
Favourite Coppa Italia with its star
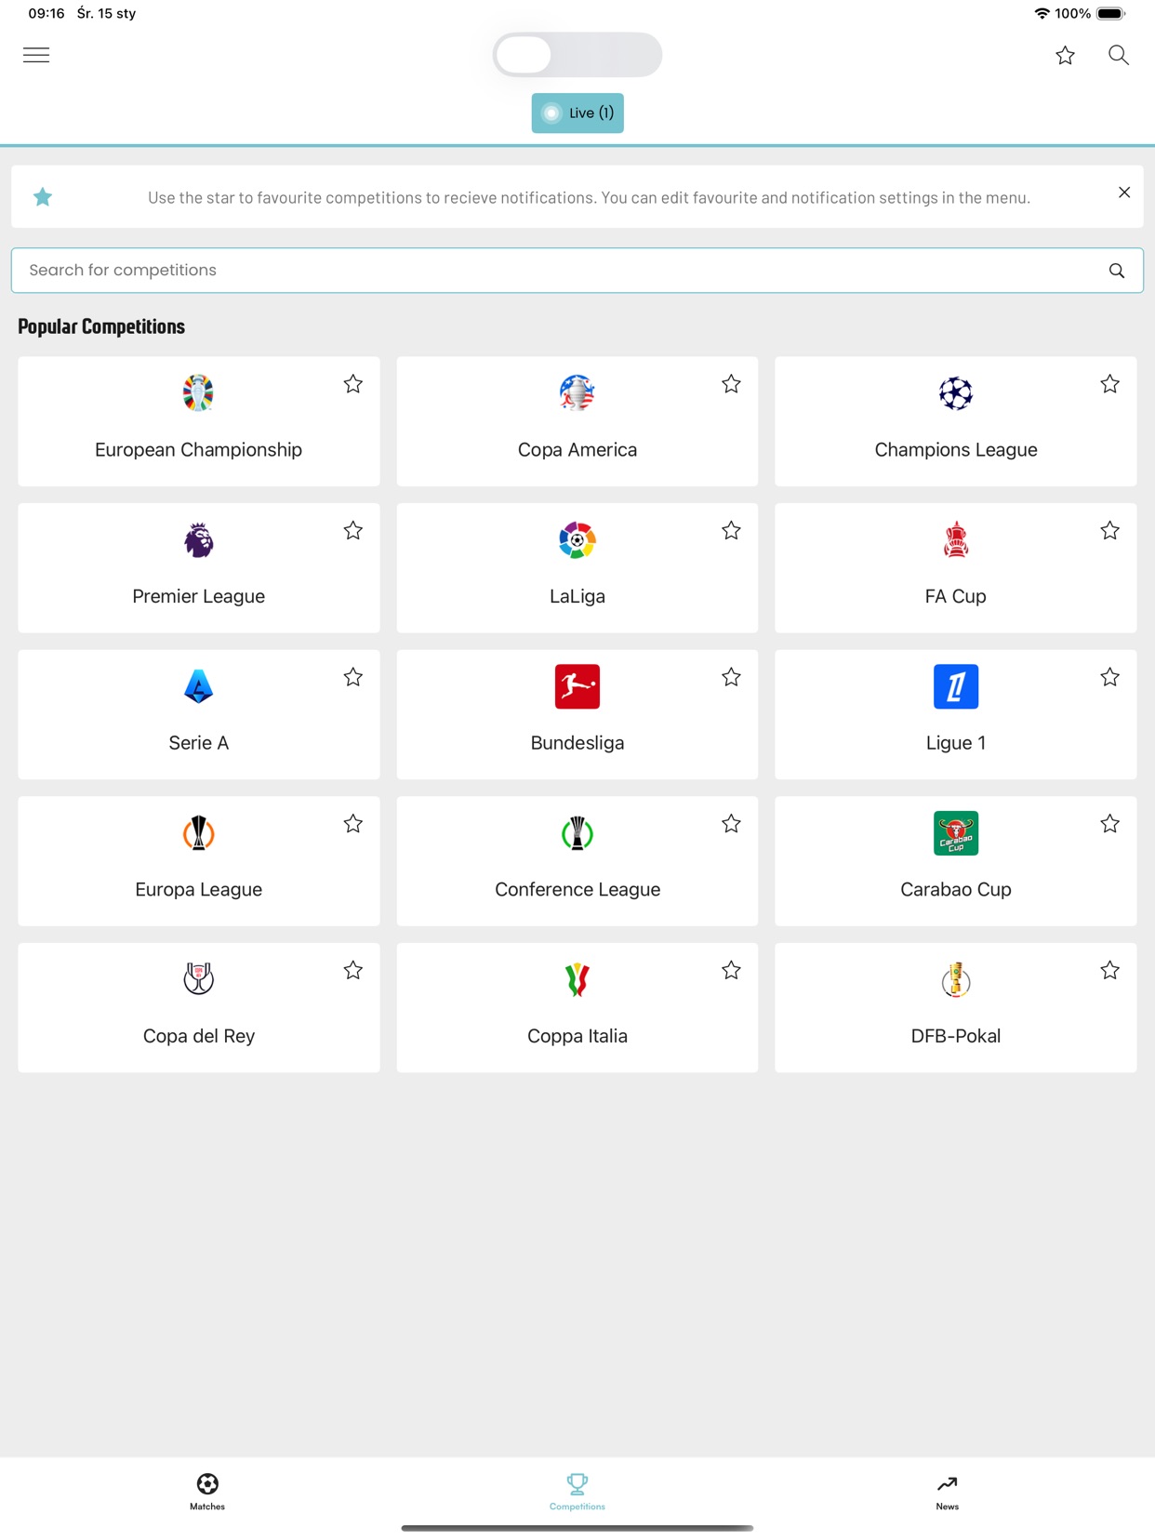[732, 971]
